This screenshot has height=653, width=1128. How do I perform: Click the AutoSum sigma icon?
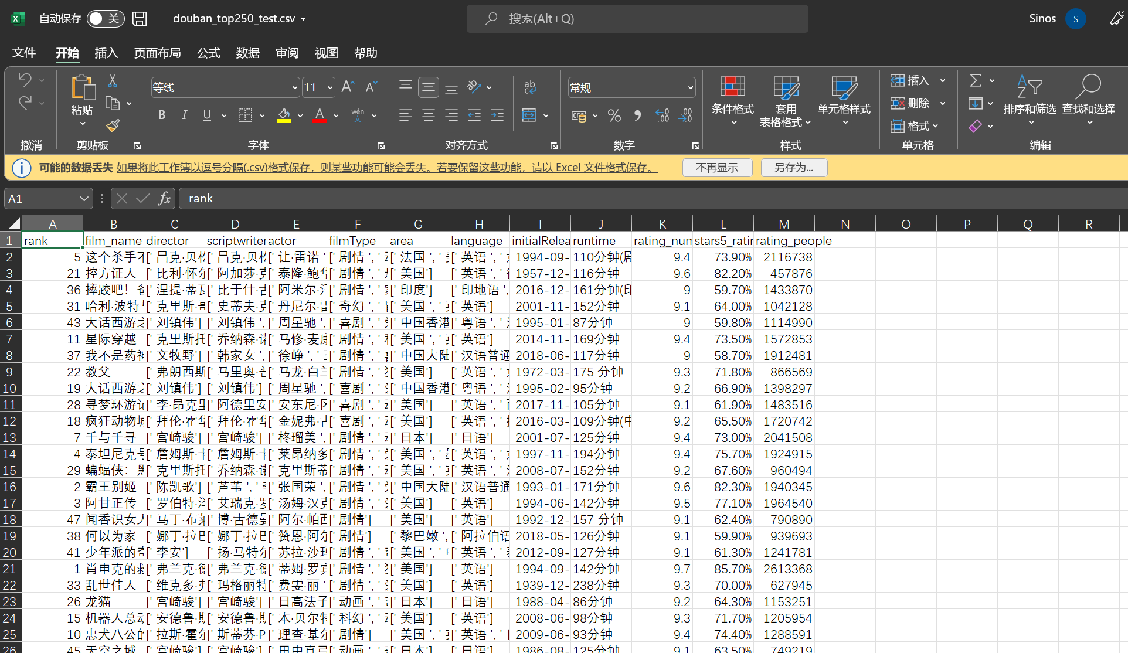(x=976, y=80)
